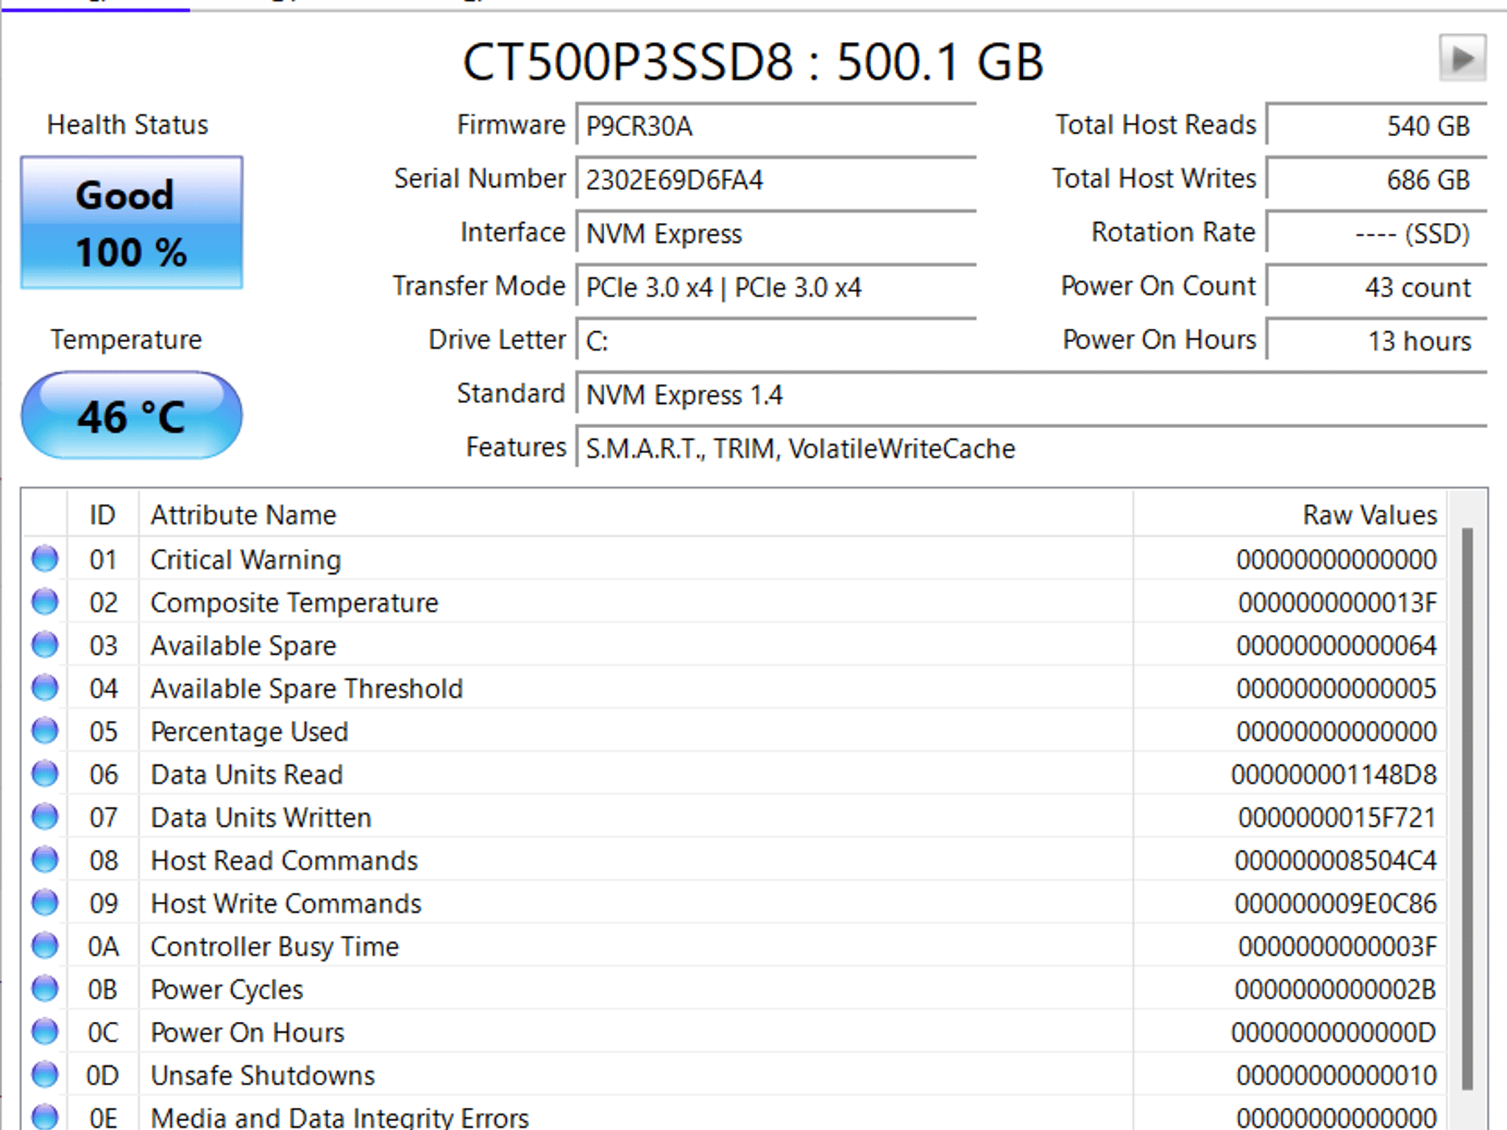Click raw value 0000000000064

click(1337, 645)
